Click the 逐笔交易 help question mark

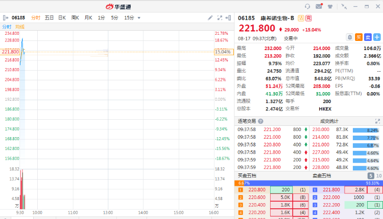[260, 121]
